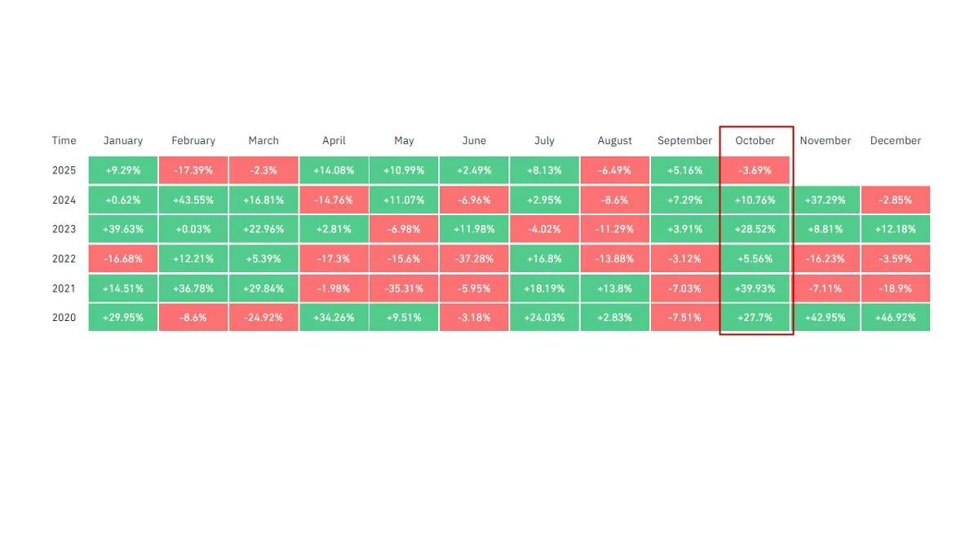Select the February 2024 +43.55% cell
Screen dimensions: 979x550
[x=193, y=200]
